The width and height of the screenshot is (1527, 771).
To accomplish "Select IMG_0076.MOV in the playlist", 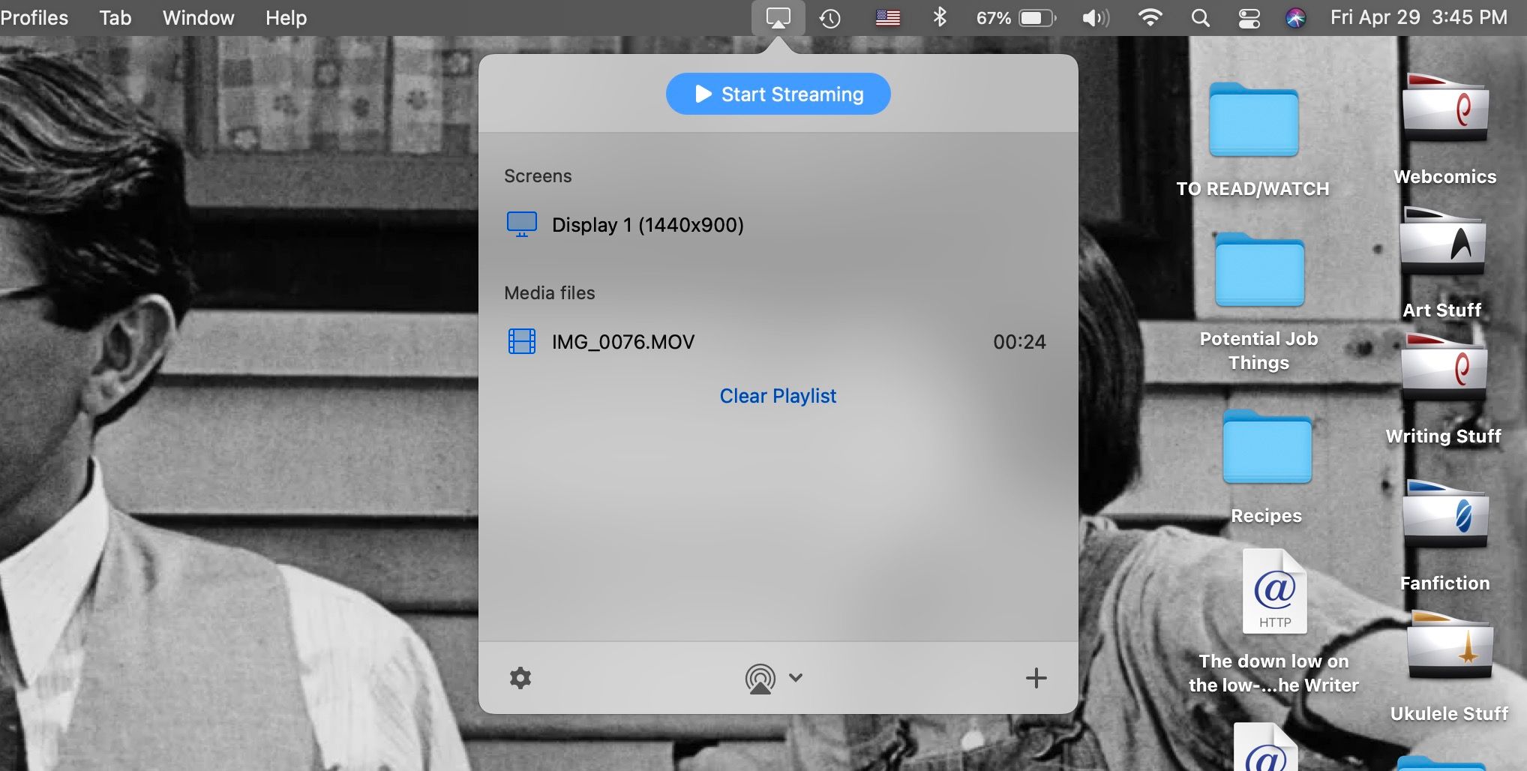I will click(623, 341).
